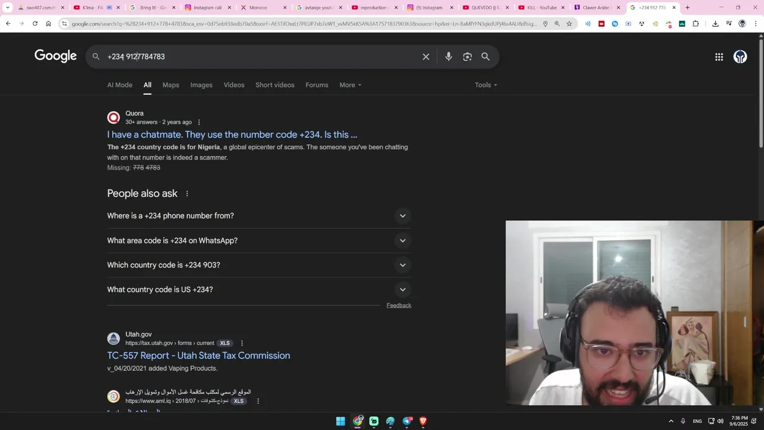View site information icon in address bar

(64, 24)
